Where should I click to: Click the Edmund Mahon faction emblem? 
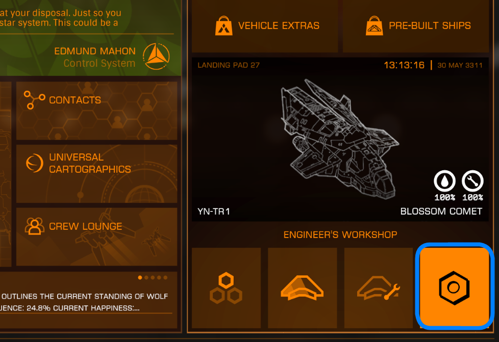(156, 57)
